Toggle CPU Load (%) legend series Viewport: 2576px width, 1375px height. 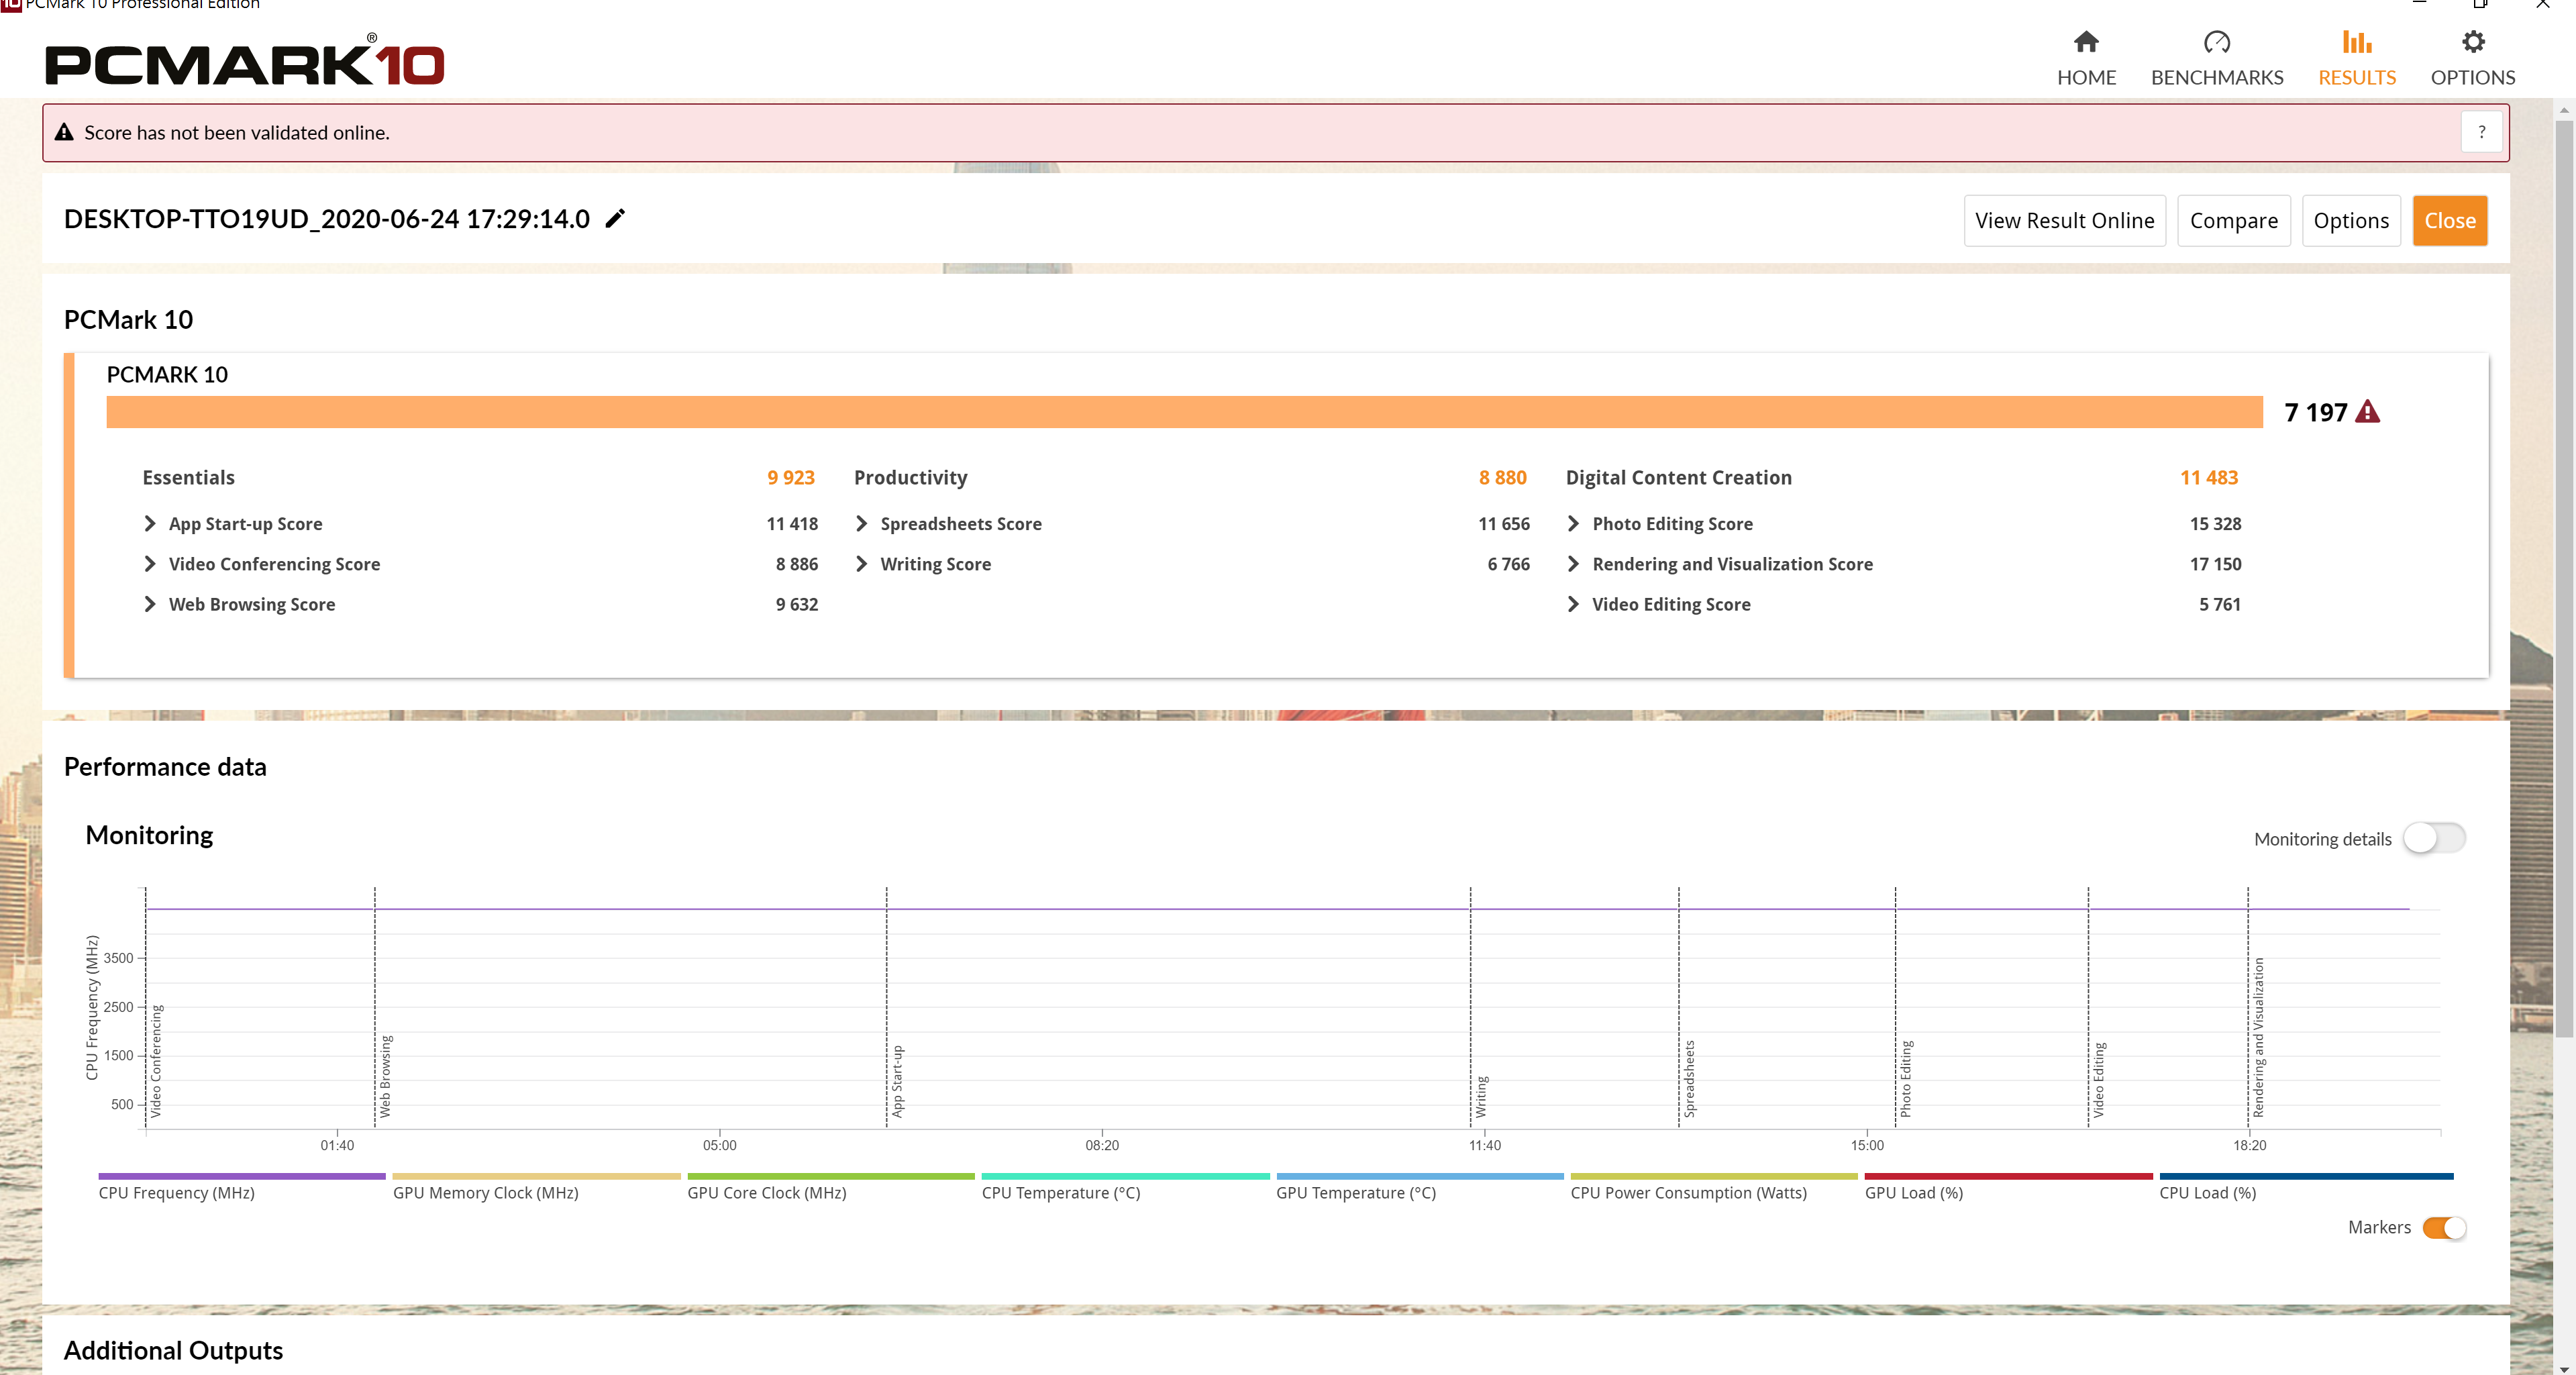2306,1187
